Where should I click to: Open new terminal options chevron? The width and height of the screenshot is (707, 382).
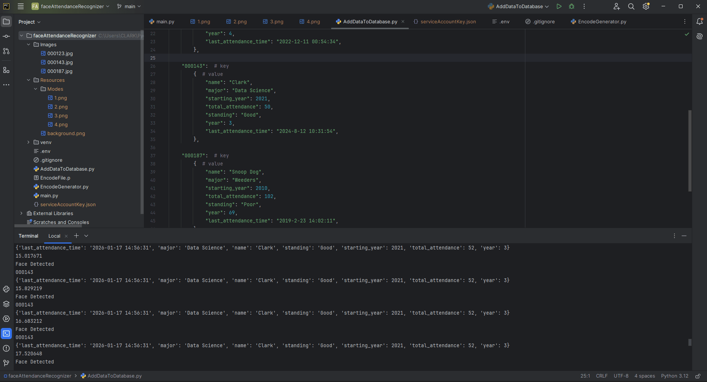click(x=86, y=236)
